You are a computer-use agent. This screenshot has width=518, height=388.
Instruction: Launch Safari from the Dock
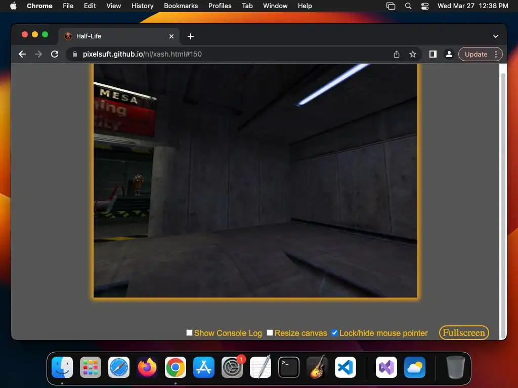[x=119, y=367]
